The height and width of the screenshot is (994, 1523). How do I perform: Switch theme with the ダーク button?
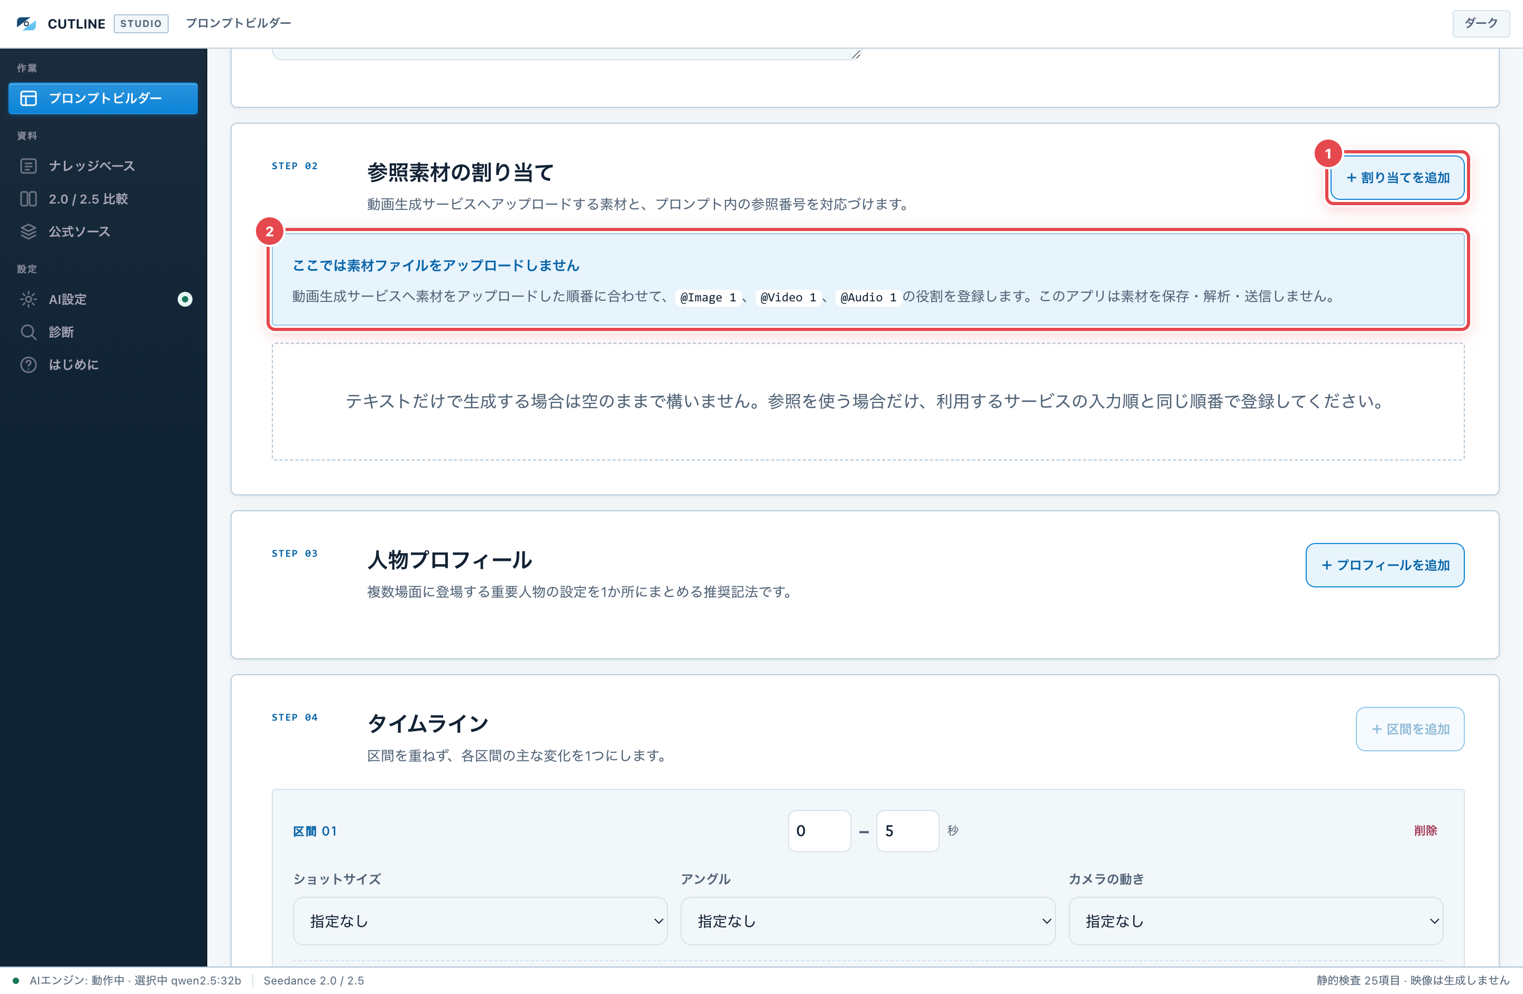click(x=1481, y=23)
